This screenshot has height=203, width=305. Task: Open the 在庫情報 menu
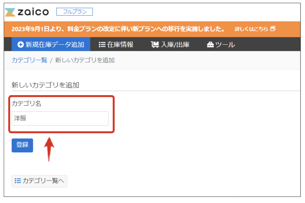tap(116, 45)
